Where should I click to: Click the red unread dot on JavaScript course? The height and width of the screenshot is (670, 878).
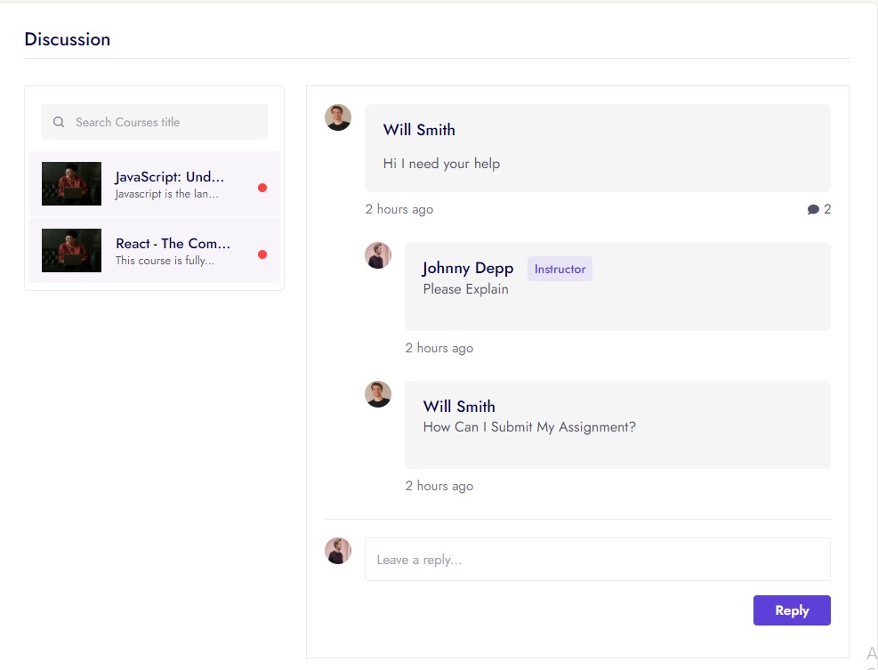262,188
